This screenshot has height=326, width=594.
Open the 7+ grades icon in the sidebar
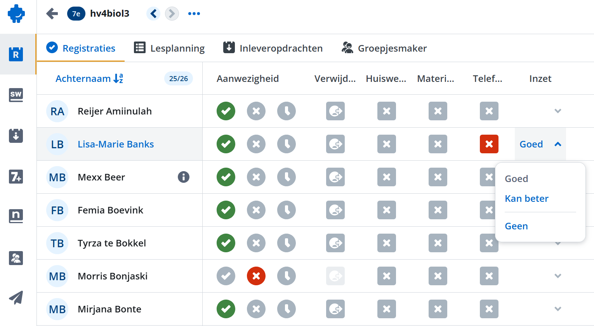point(16,177)
